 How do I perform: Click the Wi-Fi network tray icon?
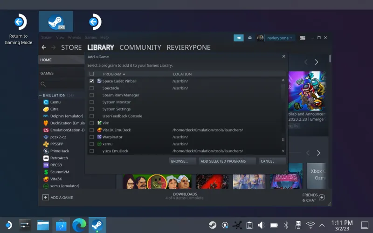(x=311, y=225)
